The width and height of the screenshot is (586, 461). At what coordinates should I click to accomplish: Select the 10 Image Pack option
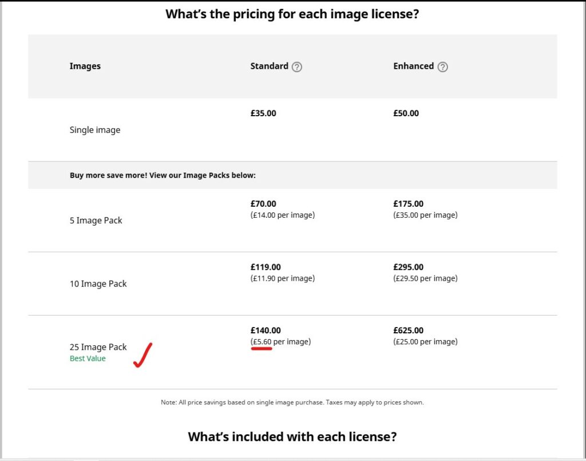tap(98, 284)
